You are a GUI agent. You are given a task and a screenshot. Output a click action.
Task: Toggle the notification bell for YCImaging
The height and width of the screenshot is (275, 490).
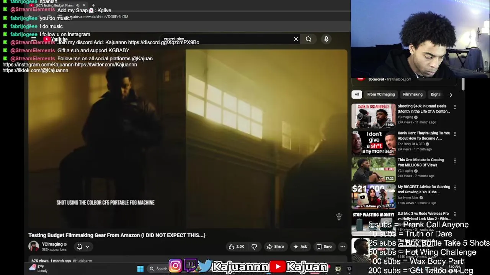tap(80, 247)
